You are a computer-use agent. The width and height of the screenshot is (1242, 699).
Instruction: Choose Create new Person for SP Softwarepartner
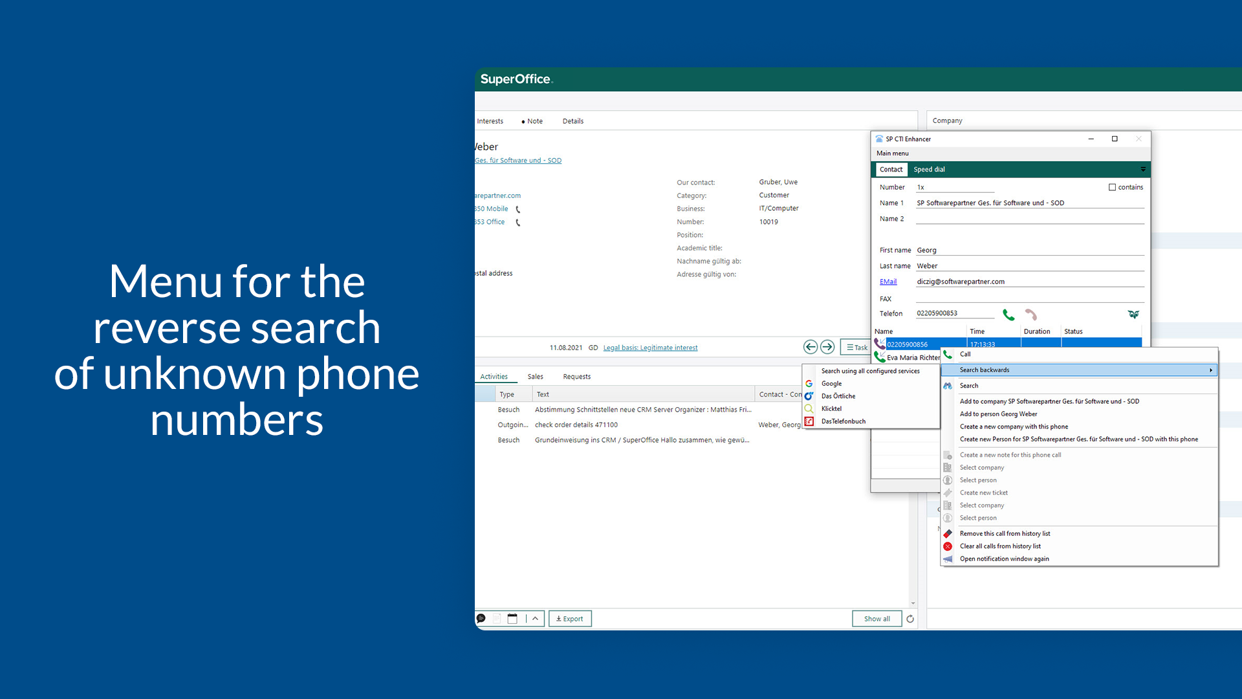[x=1078, y=439]
